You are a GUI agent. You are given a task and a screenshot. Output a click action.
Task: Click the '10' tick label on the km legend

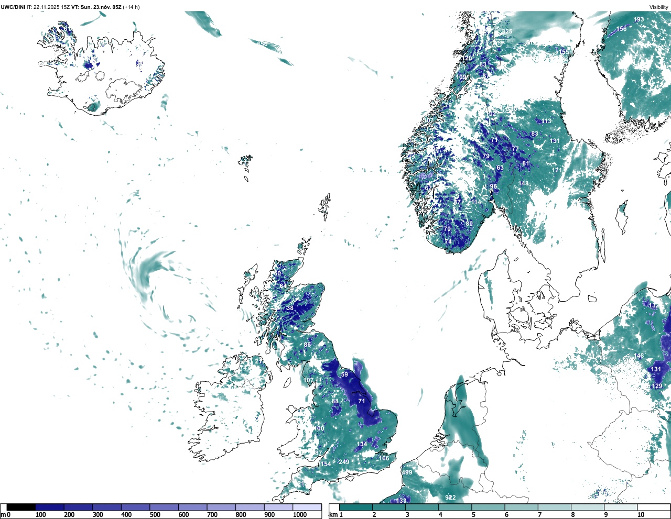(641, 515)
